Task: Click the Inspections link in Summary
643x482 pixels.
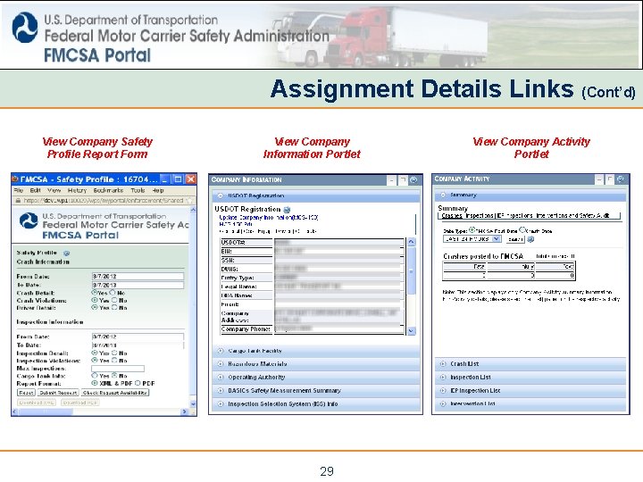Action: point(480,216)
